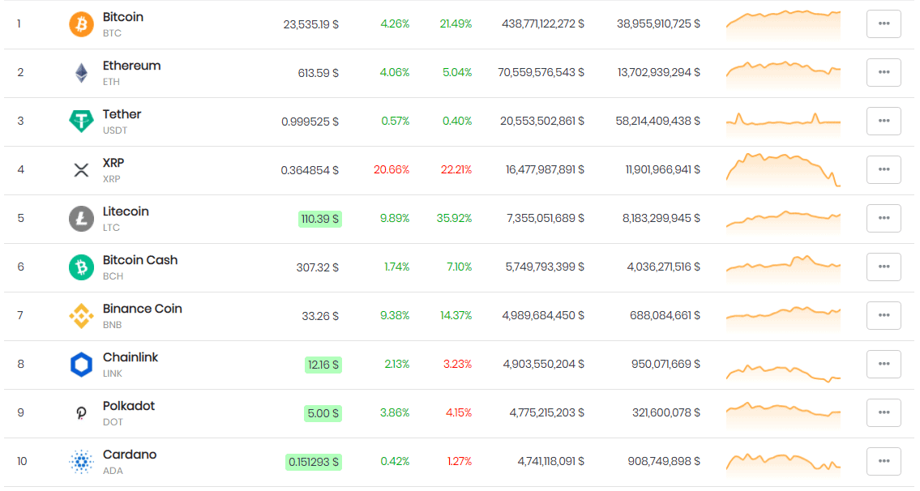Click the Chainlink hexagon icon
The width and height of the screenshot is (920, 491).
point(81,365)
